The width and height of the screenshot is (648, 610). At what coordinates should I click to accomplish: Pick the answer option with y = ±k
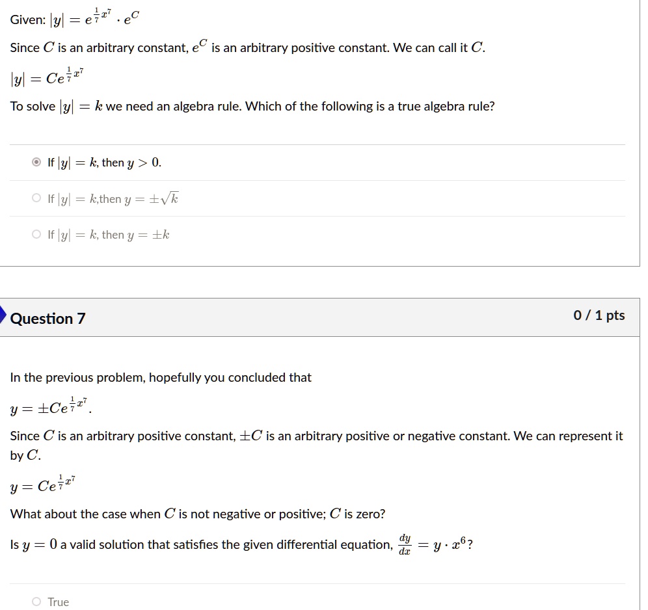point(36,234)
